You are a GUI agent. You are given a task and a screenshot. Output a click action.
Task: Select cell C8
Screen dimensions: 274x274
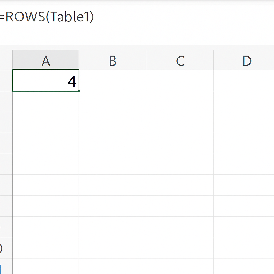tap(180, 227)
